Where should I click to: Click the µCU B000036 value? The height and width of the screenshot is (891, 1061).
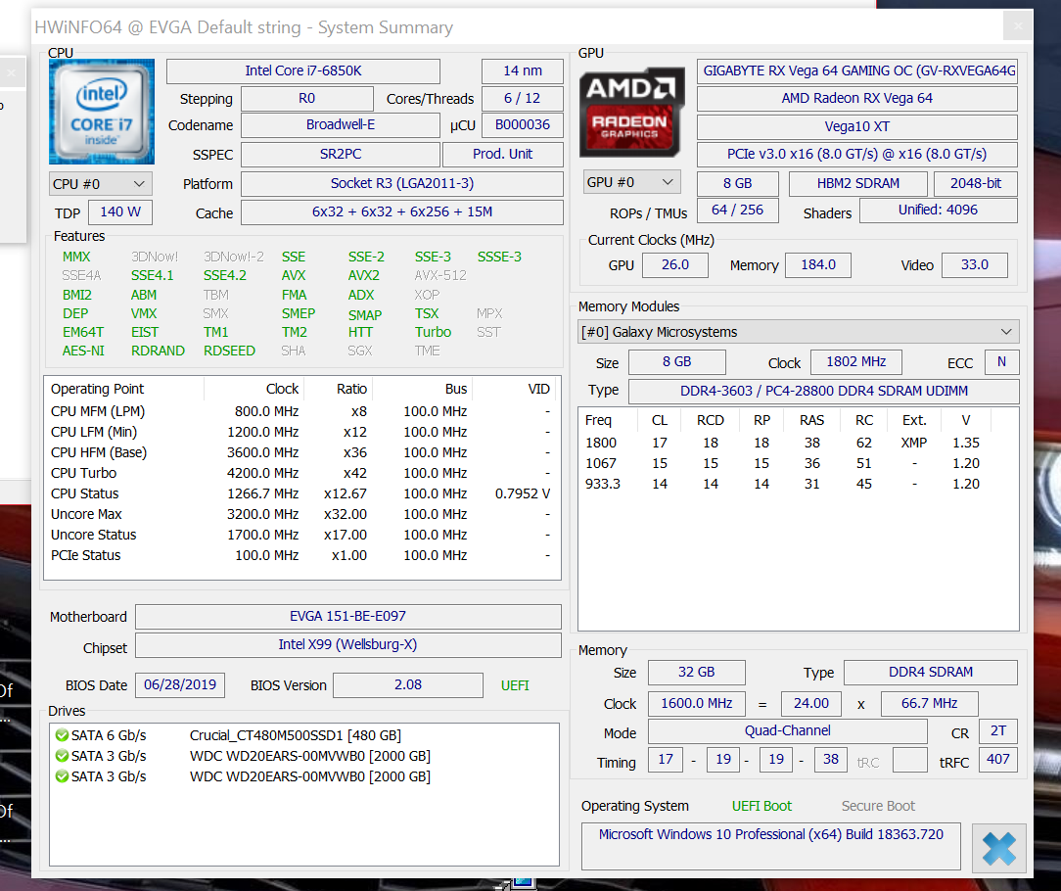(x=523, y=125)
